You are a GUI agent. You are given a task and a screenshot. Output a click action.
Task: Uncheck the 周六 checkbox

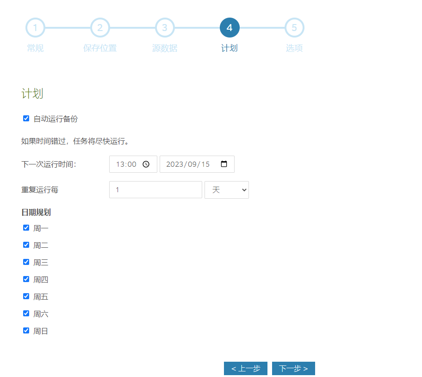[26, 314]
